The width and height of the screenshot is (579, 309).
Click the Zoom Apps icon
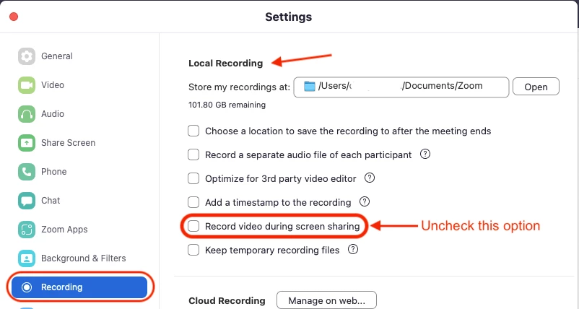pyautogui.click(x=27, y=230)
